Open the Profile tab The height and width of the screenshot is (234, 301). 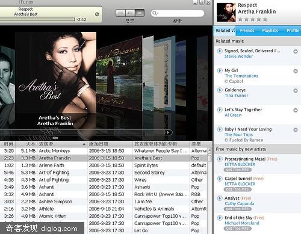point(293,31)
